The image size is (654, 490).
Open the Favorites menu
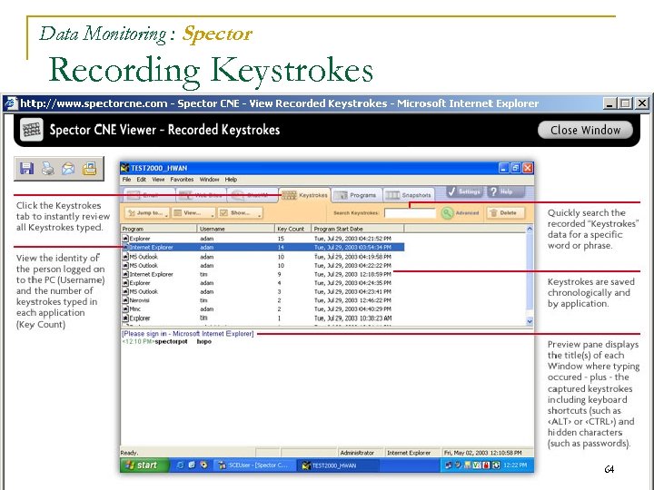pyautogui.click(x=182, y=180)
